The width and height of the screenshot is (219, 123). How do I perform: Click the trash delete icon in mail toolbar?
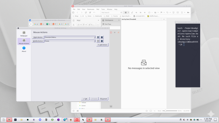173,12
